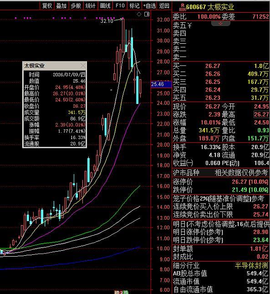Screen dimensions: 270x294
Task: Click 明日涨停价 value 28.90
Action: coord(261,232)
